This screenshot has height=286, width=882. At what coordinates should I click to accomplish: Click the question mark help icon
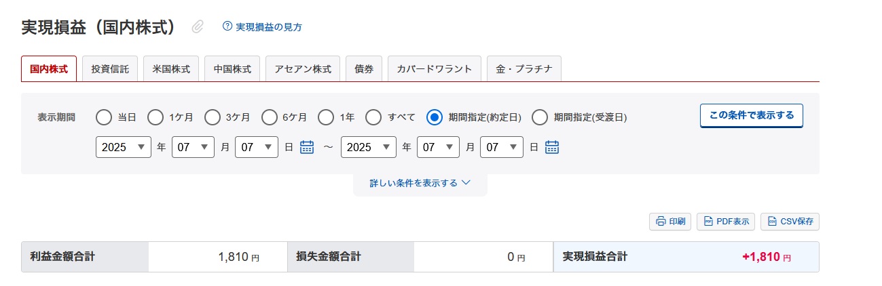[227, 26]
